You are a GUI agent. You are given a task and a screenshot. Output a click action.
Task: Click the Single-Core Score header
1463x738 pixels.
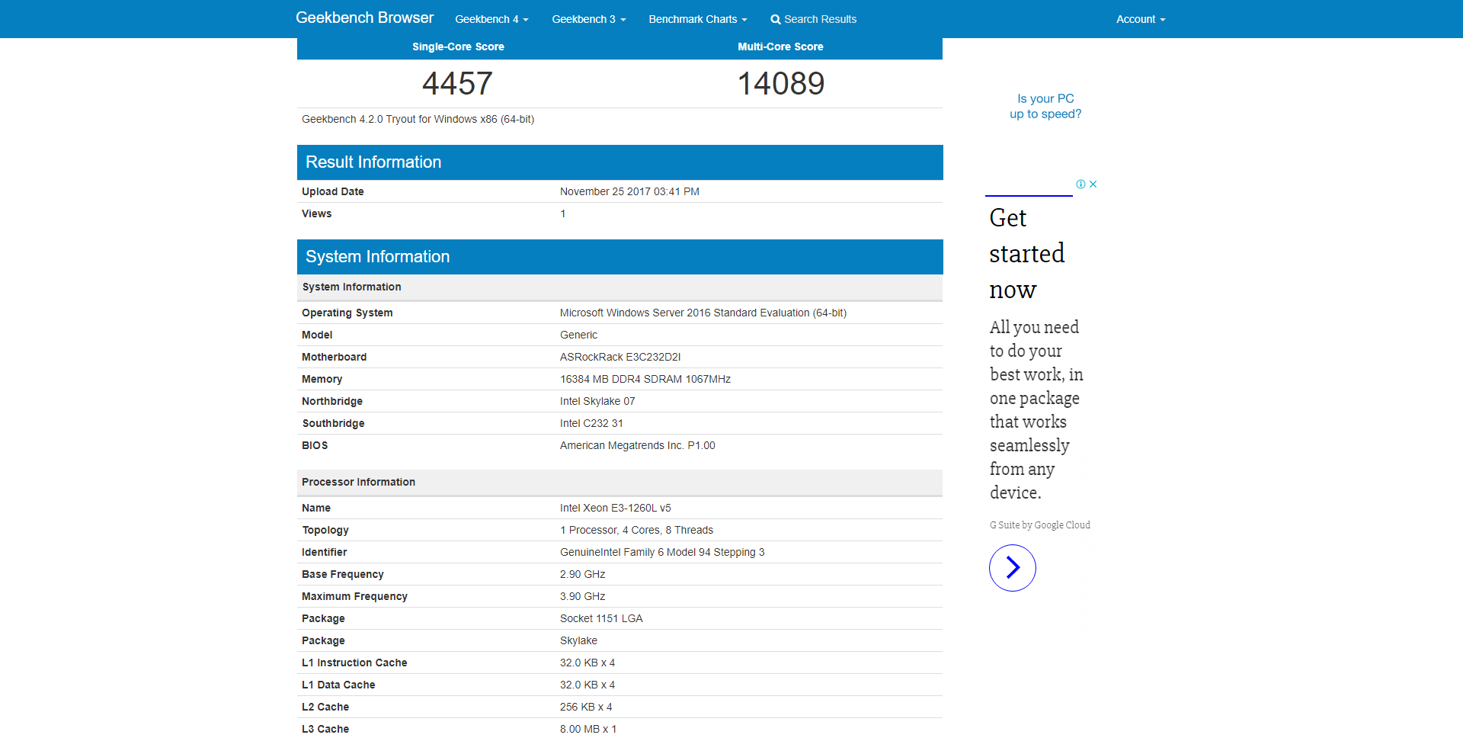[x=458, y=47]
